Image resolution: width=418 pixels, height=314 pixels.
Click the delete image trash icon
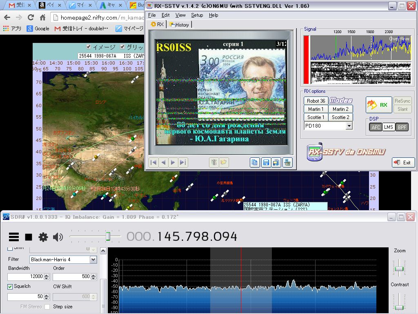214,162
